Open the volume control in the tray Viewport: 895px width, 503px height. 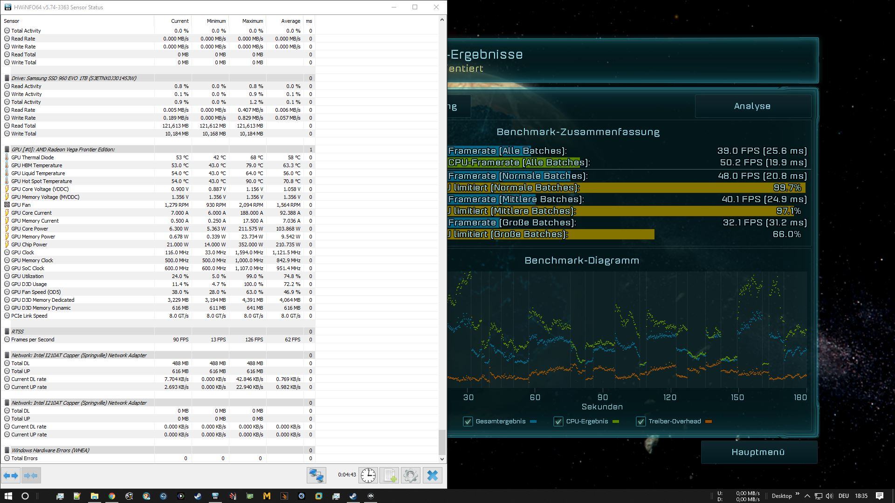pyautogui.click(x=829, y=496)
